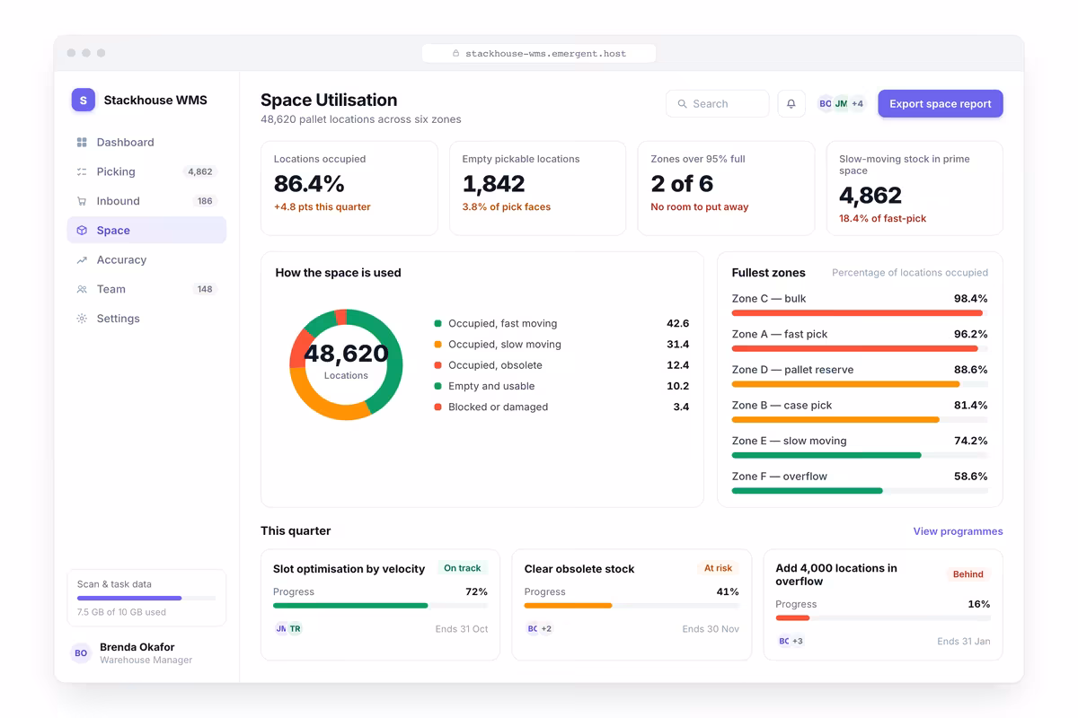Click Slot optimisation 72% progress bar
Viewport: 1078px width, 718px height.
point(380,606)
